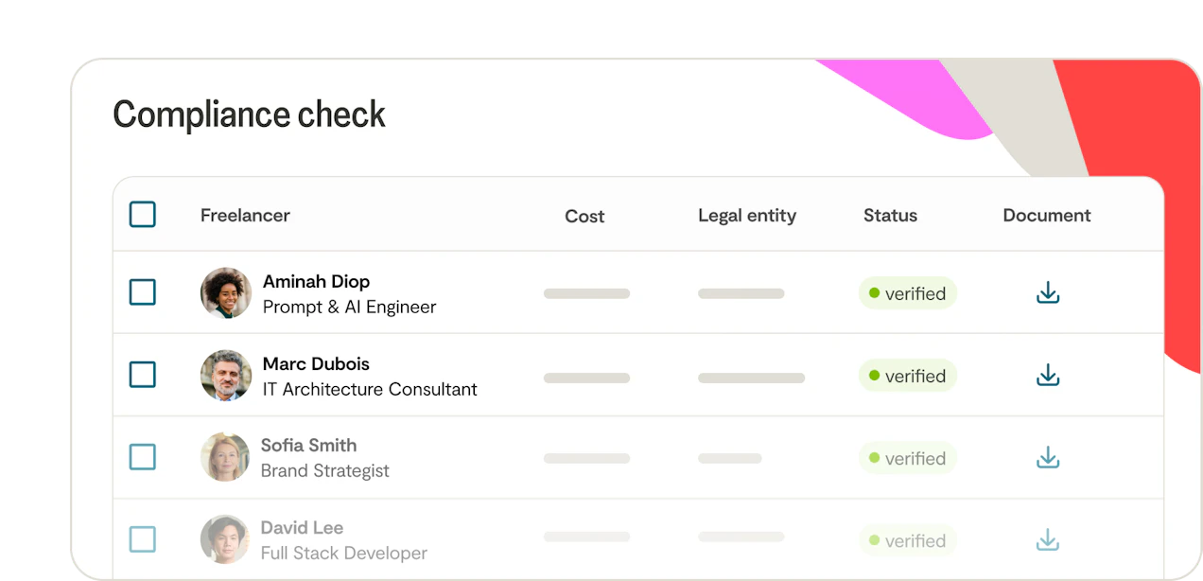The image size is (1203, 581).
Task: Check the David Lee row checkbox
Action: coord(143,539)
